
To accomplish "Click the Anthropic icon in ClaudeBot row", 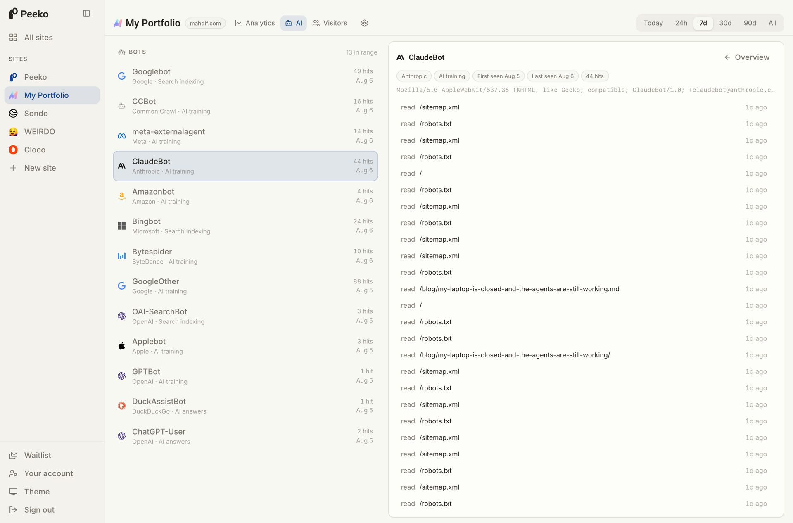I will coord(121,166).
